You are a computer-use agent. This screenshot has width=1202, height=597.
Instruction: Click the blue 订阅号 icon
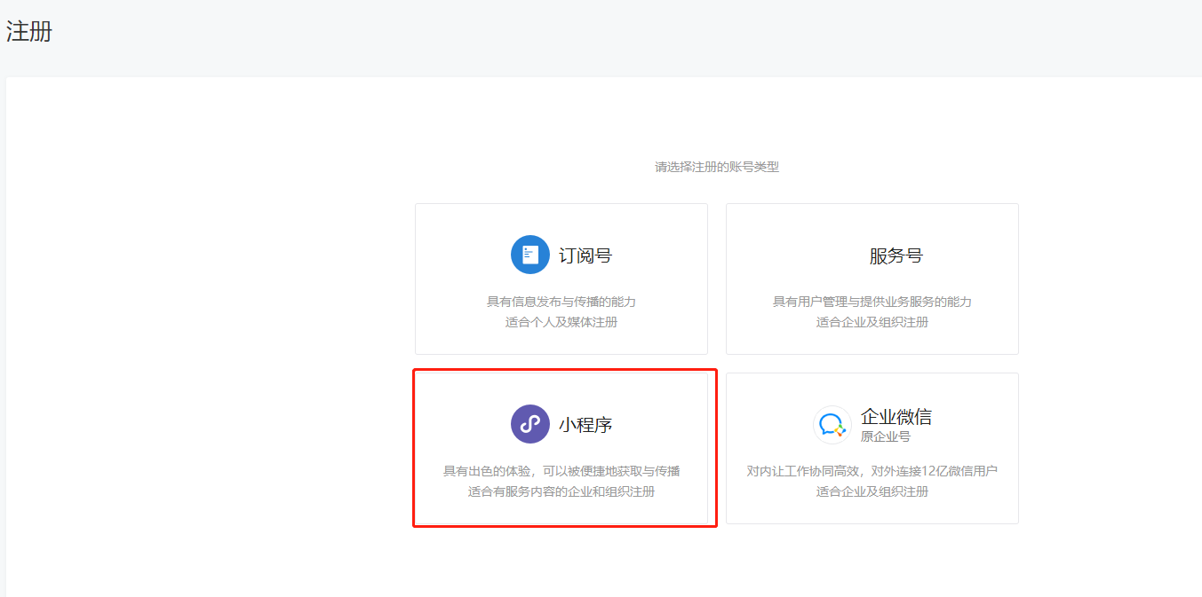click(530, 255)
